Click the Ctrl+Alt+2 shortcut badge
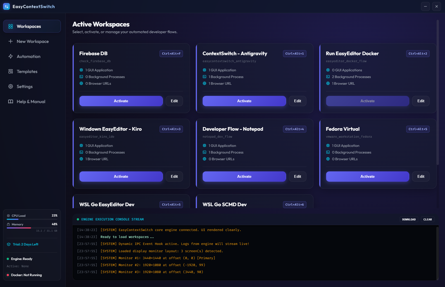Screen dimensions: 445x287 coord(418,53)
